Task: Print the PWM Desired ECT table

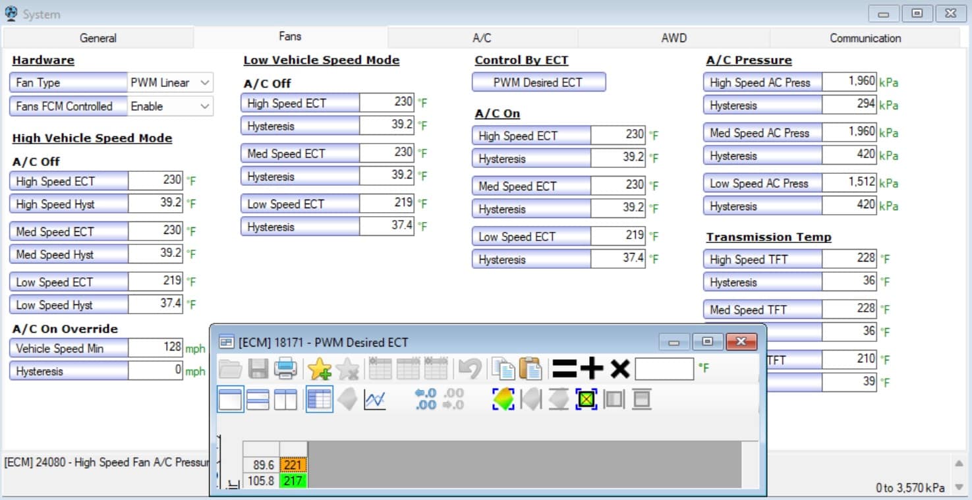Action: click(x=285, y=369)
